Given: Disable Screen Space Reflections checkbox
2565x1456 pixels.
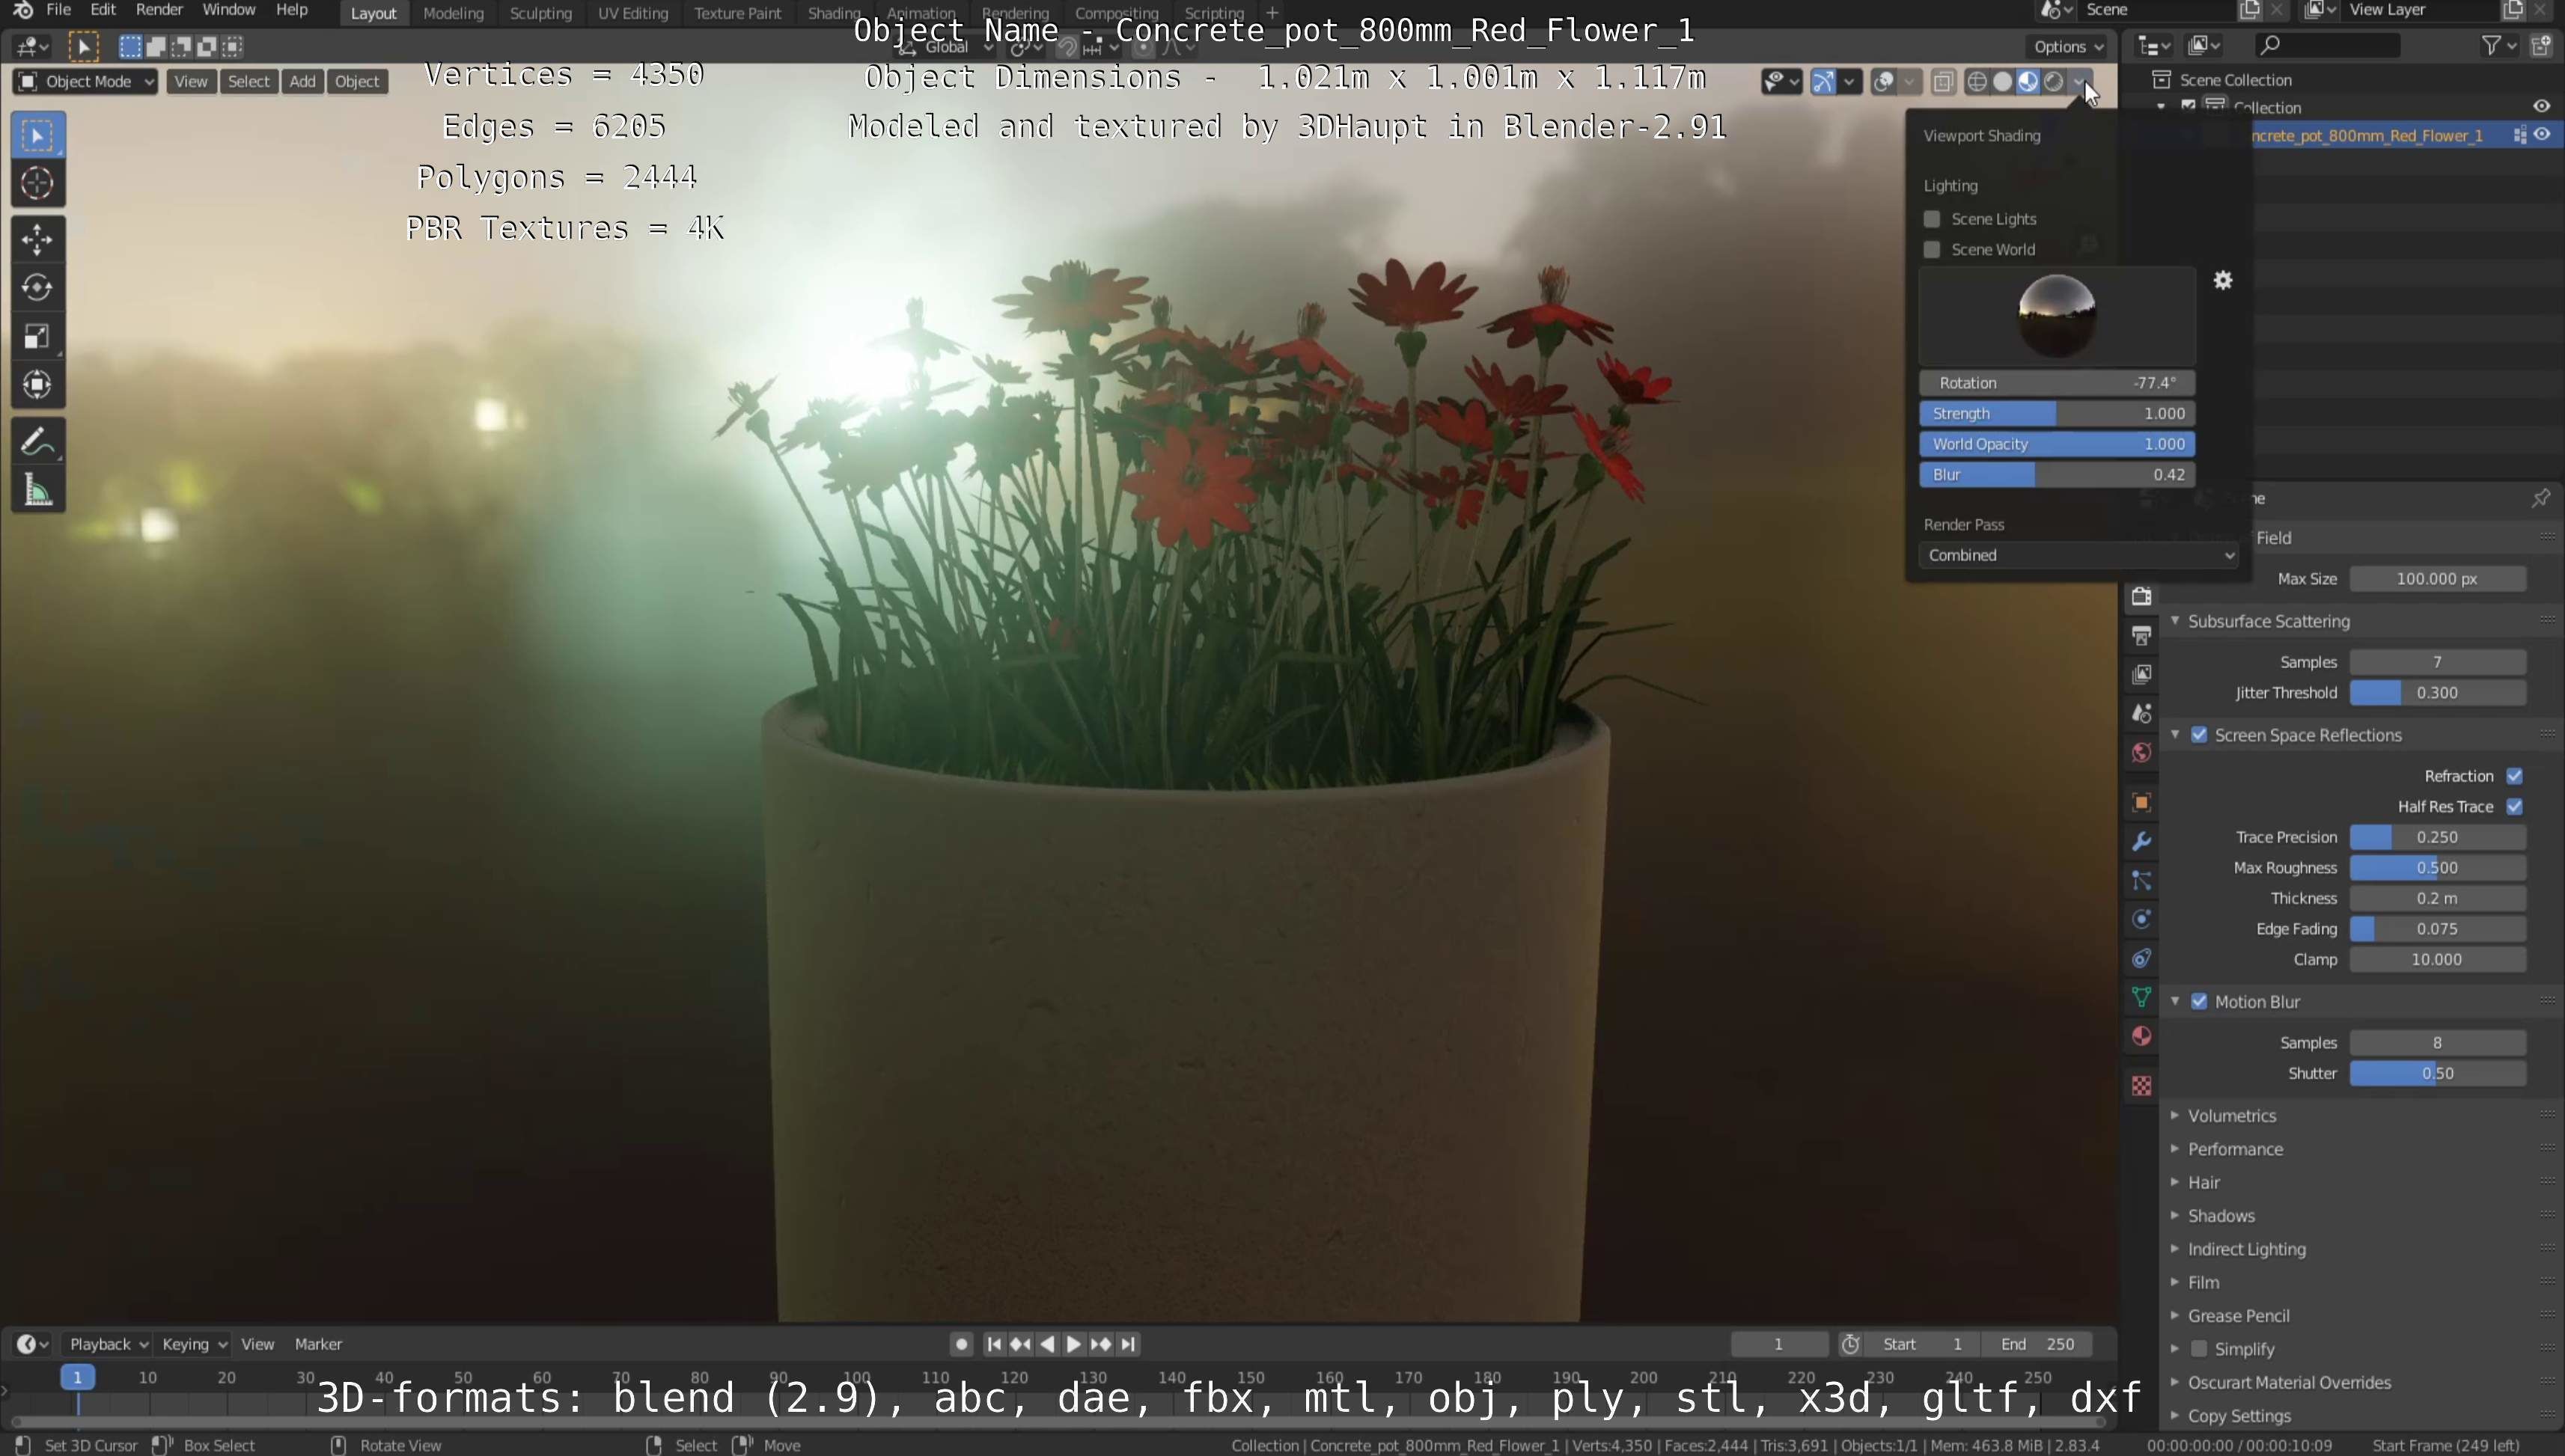Looking at the screenshot, I should coord(2199,735).
